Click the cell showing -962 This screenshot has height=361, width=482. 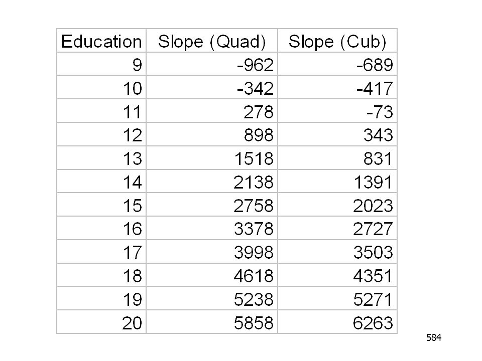pyautogui.click(x=212, y=64)
